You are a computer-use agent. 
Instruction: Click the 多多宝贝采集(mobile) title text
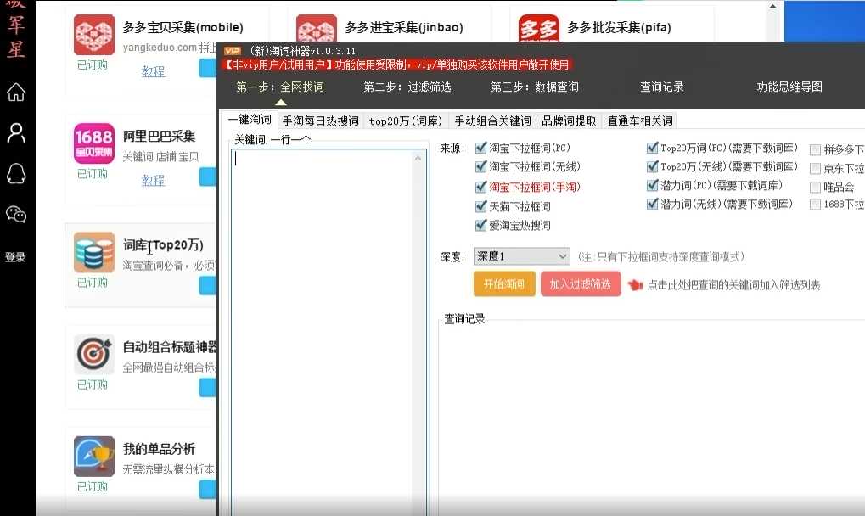pyautogui.click(x=183, y=27)
